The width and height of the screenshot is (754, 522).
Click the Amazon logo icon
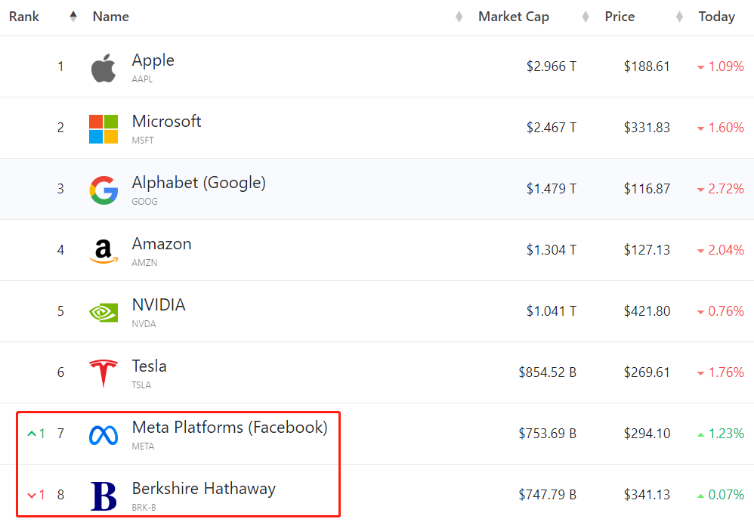[104, 251]
